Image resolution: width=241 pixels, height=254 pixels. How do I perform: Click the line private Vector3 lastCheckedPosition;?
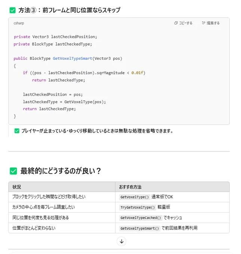[55, 37]
